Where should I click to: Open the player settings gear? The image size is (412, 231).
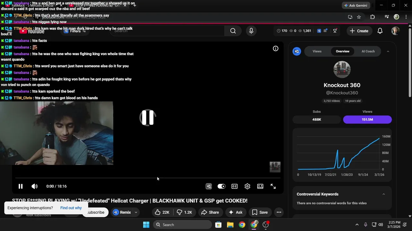click(247, 186)
